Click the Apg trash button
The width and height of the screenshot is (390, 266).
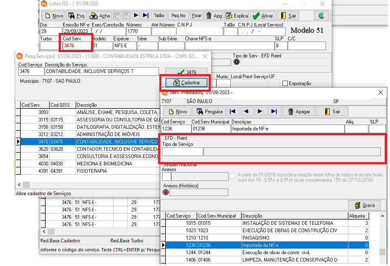pyautogui.click(x=214, y=15)
